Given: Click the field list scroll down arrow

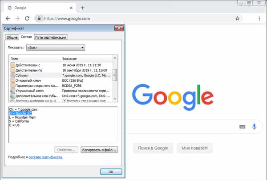Looking at the screenshot, I should (115, 99).
